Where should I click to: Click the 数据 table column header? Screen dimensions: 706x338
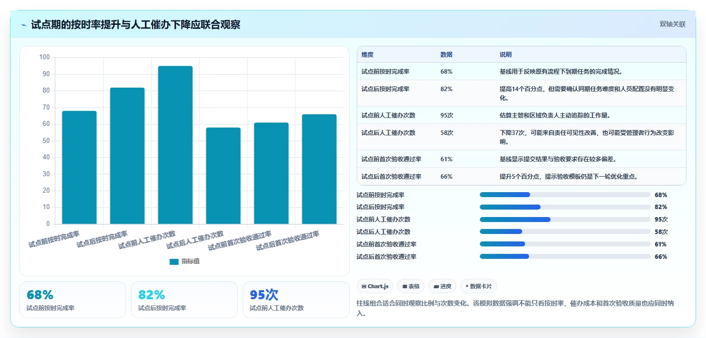click(446, 54)
